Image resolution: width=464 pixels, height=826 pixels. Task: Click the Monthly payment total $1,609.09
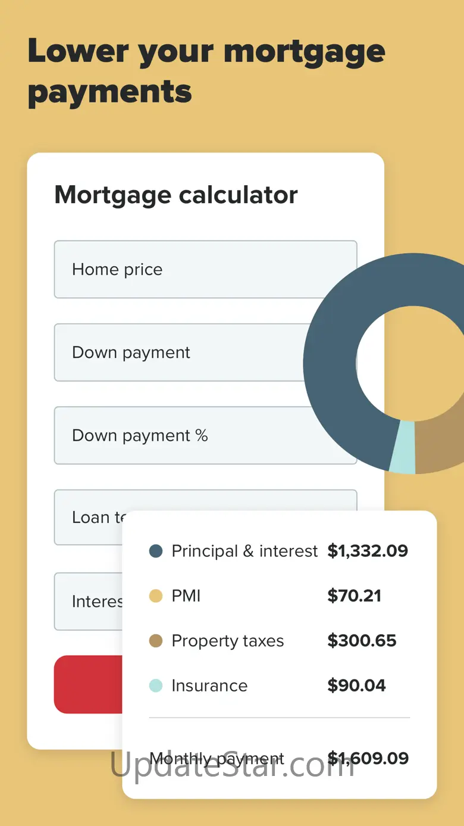pyautogui.click(x=368, y=758)
